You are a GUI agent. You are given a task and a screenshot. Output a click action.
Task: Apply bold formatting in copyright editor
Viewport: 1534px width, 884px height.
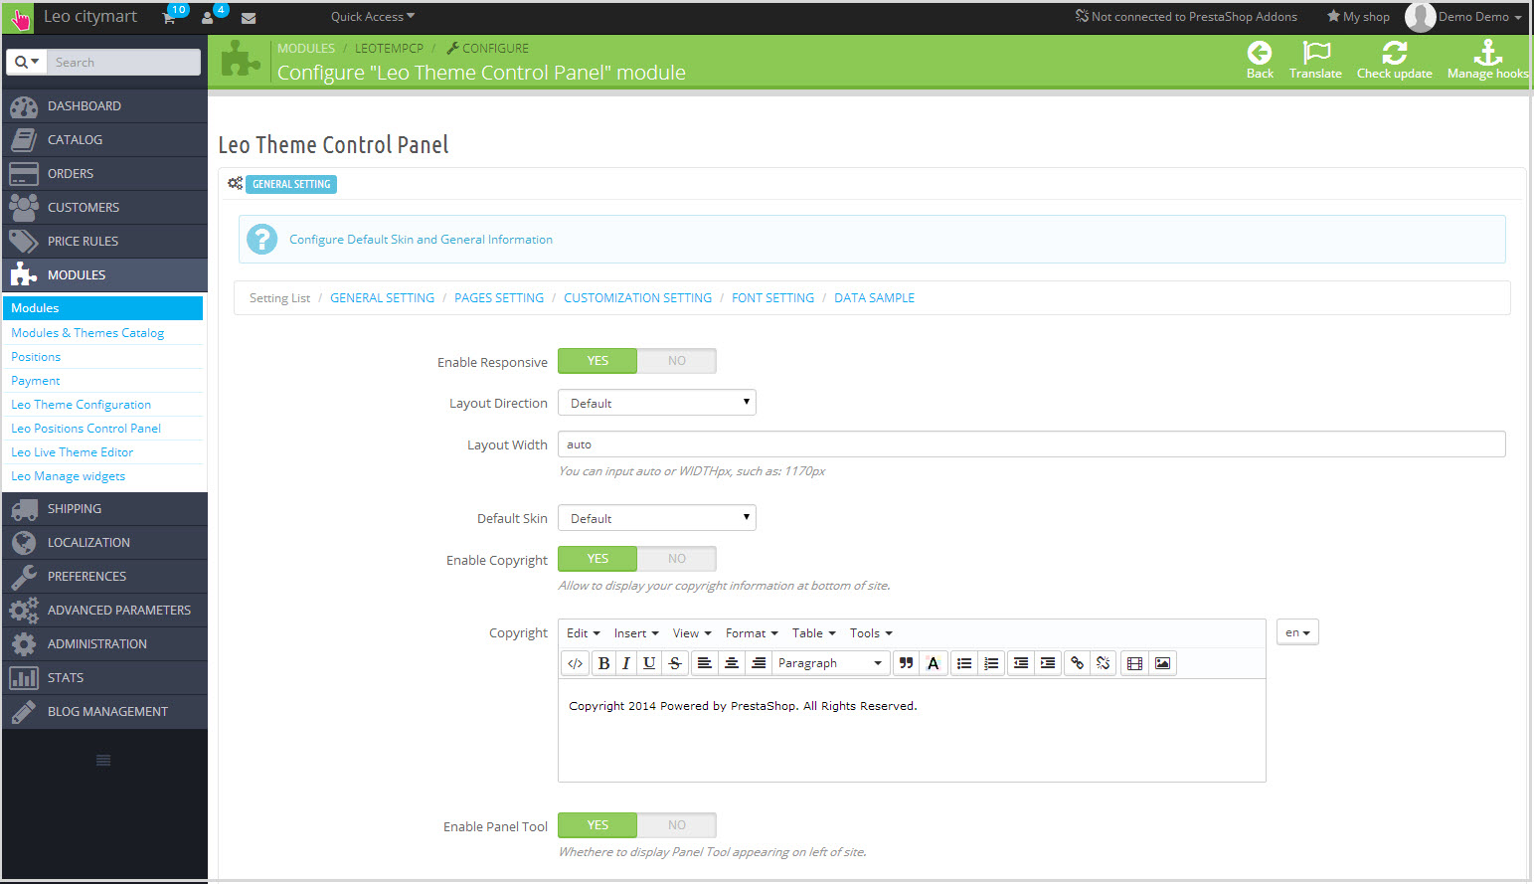point(603,663)
